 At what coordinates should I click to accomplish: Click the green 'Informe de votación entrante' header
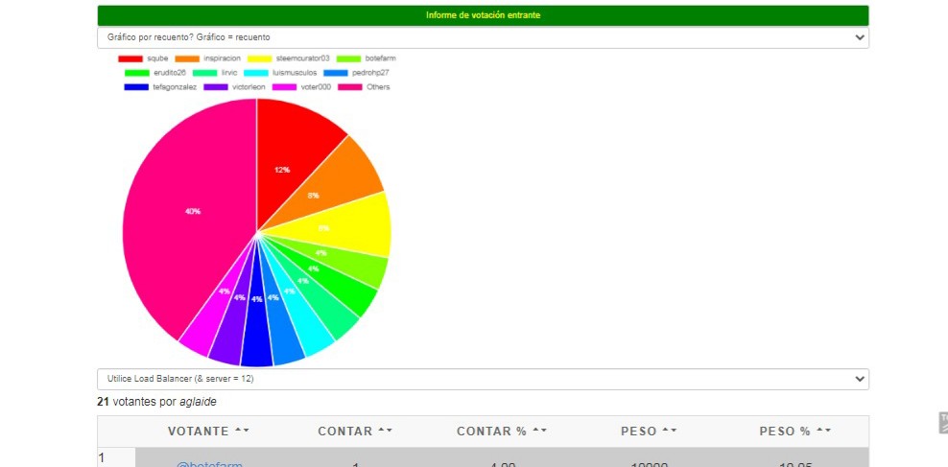tap(483, 15)
